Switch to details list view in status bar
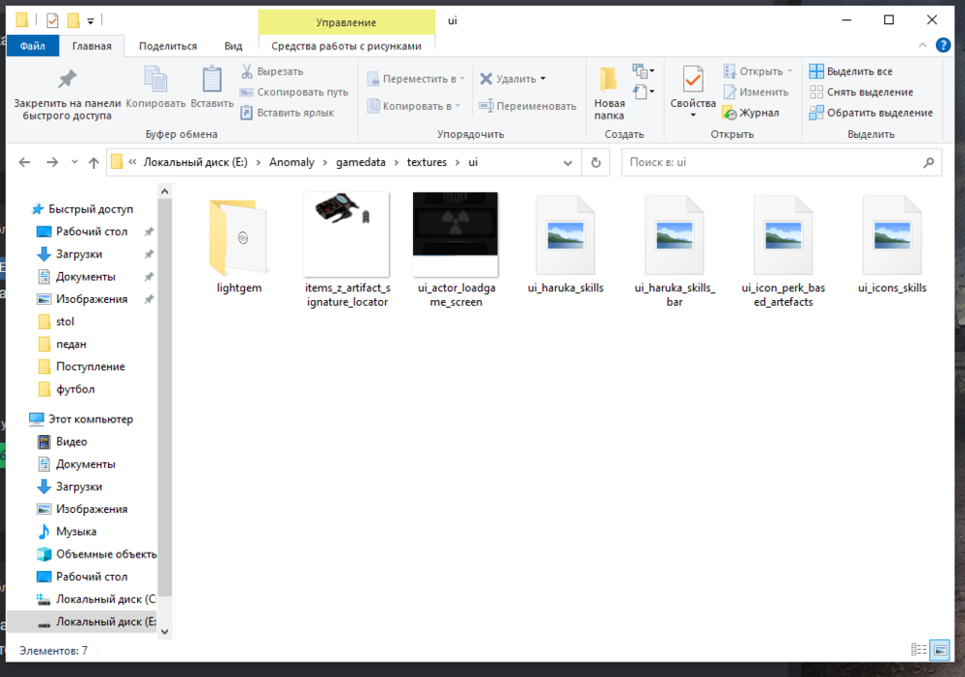The image size is (965, 677). (920, 650)
